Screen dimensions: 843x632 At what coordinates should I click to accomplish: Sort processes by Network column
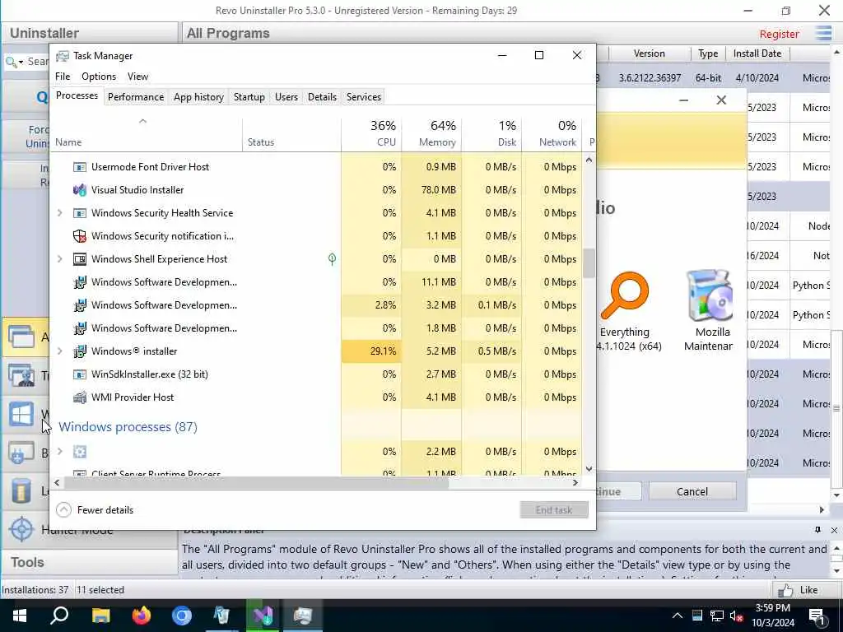pyautogui.click(x=552, y=134)
